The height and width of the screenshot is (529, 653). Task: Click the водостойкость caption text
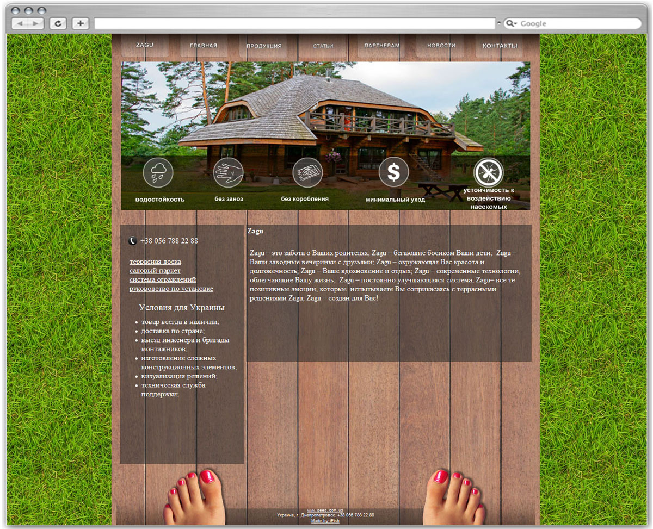tap(160, 200)
